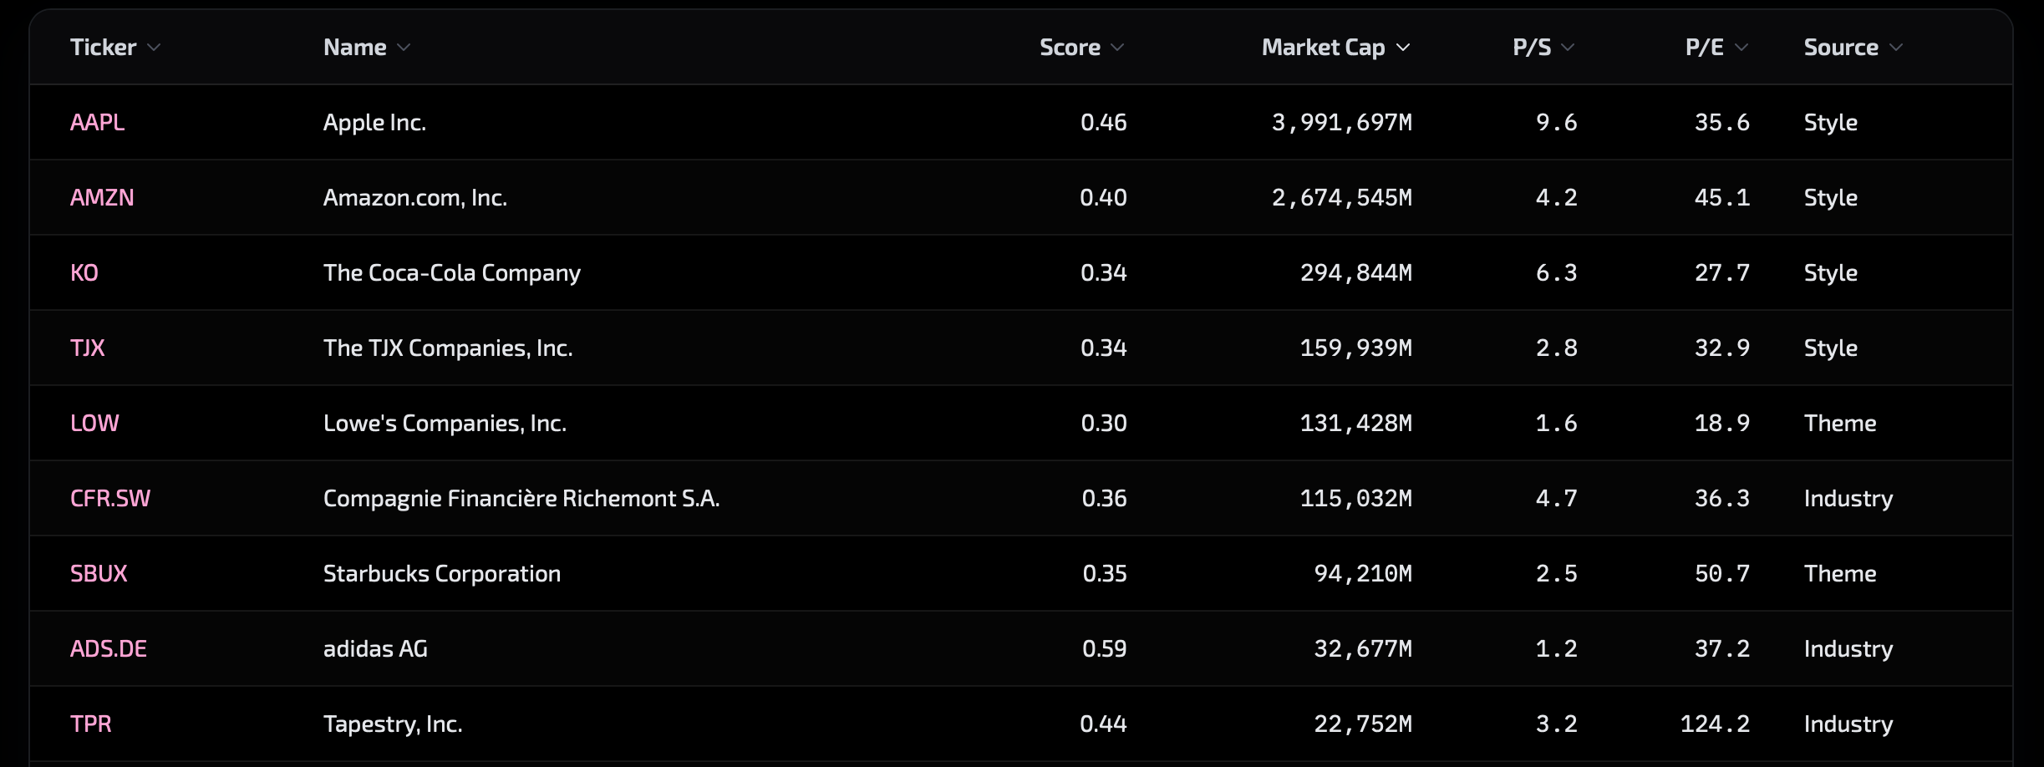Click the Ticker column sort chevron

pos(154,48)
